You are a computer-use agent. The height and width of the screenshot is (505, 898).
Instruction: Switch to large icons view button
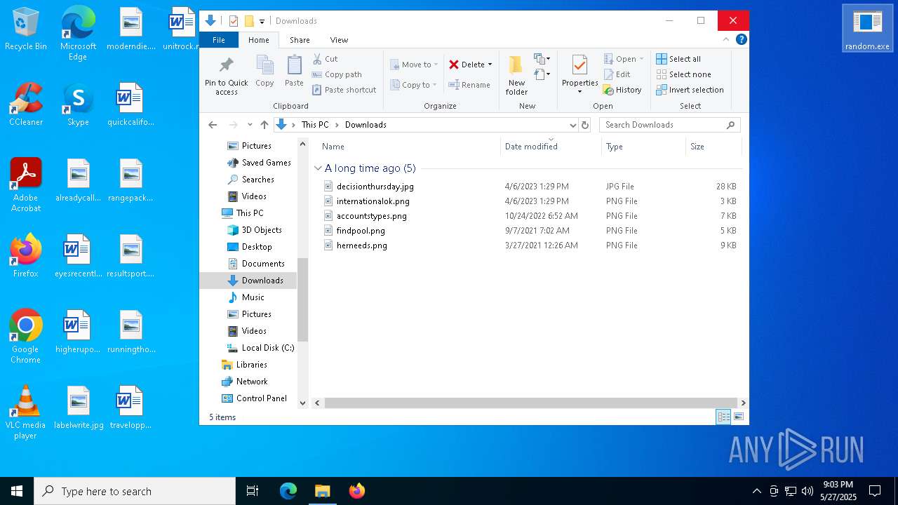[739, 417]
